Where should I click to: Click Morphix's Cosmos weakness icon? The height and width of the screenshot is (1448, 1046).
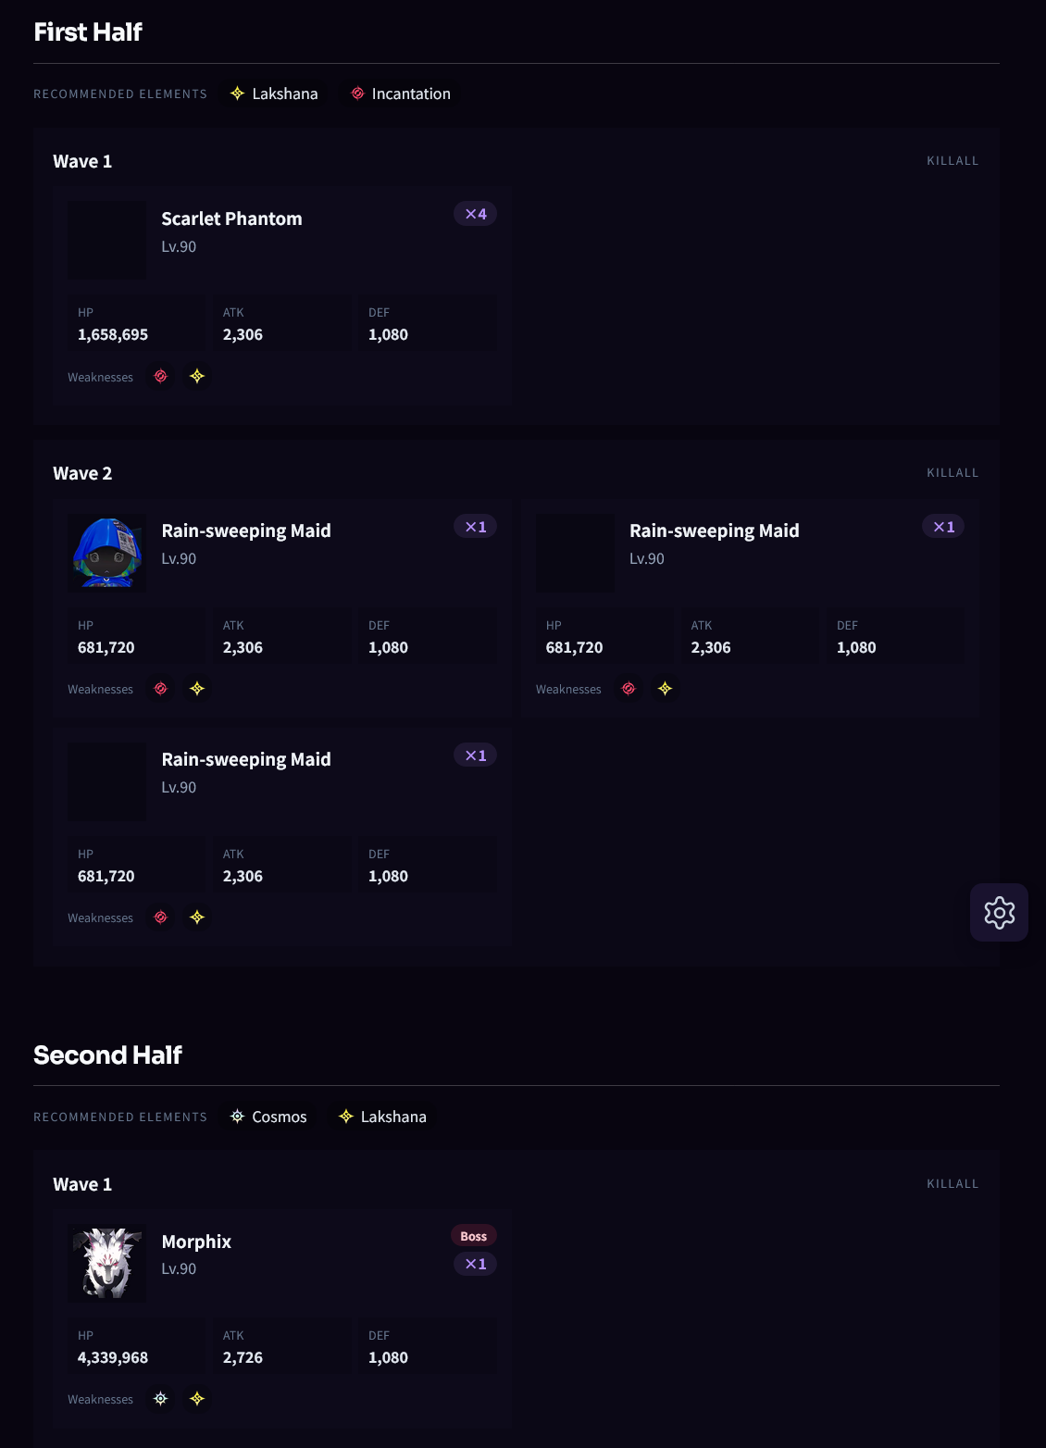click(161, 1398)
